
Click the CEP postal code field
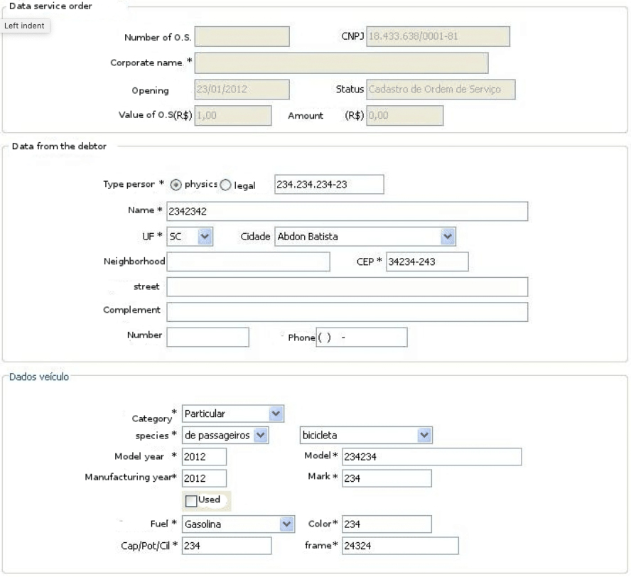point(427,261)
